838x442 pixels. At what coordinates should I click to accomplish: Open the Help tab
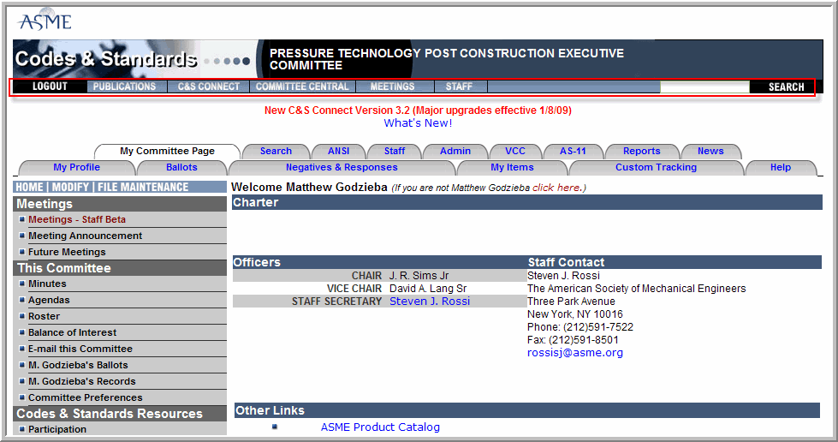(781, 167)
